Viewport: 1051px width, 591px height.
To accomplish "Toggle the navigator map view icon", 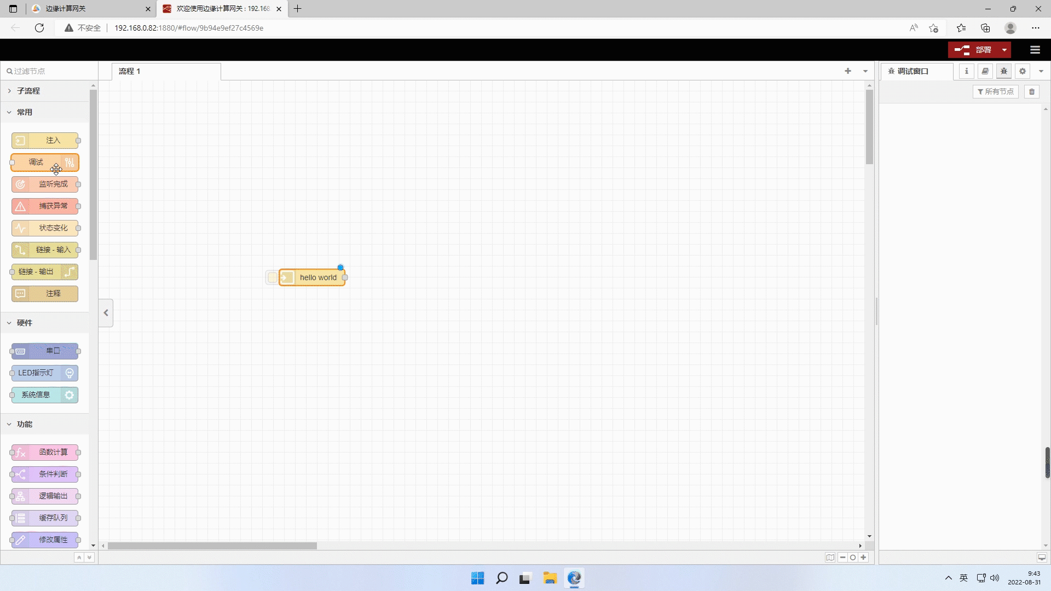I will (830, 558).
